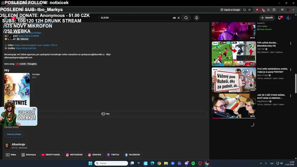Screen dimensions: 297x167
Task: Open Microsoft Teams from the taskbar
Action: pos(180,163)
